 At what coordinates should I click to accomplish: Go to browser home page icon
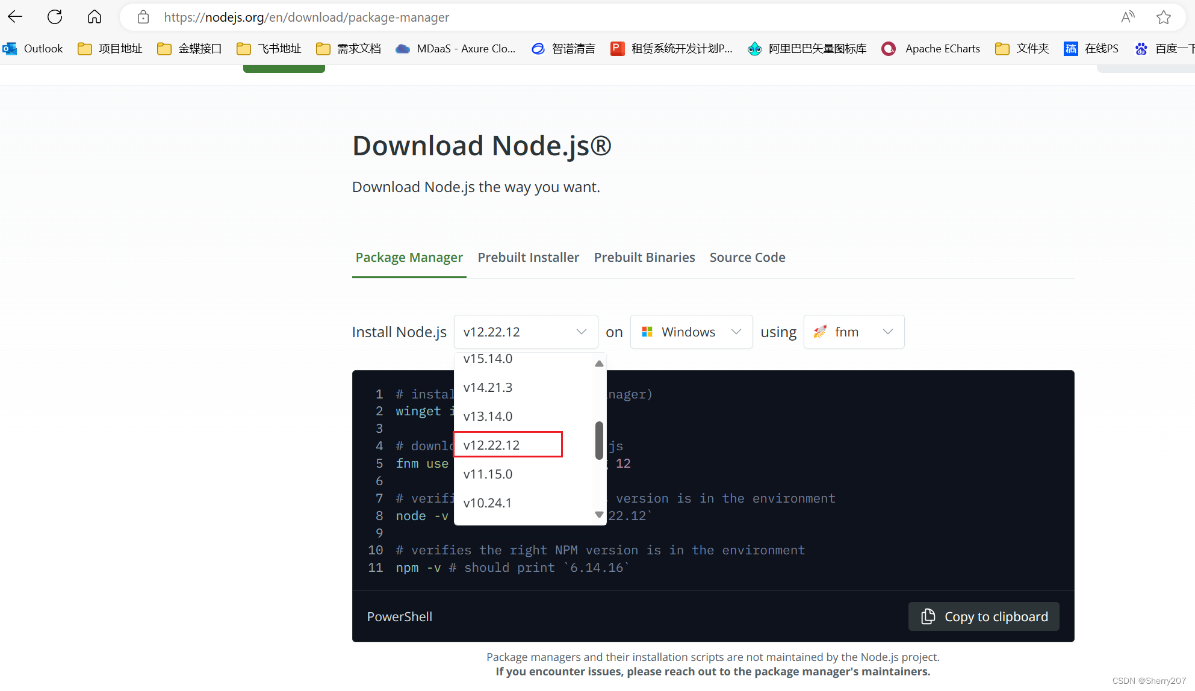click(x=95, y=17)
